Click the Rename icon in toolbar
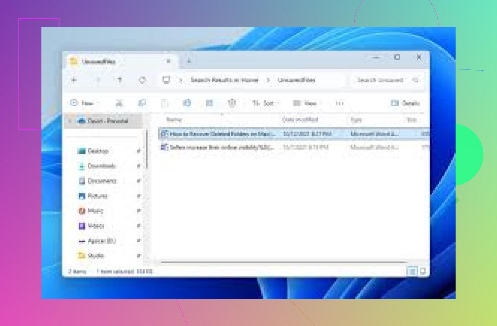Screen dimensions: 497x326 coord(187,103)
